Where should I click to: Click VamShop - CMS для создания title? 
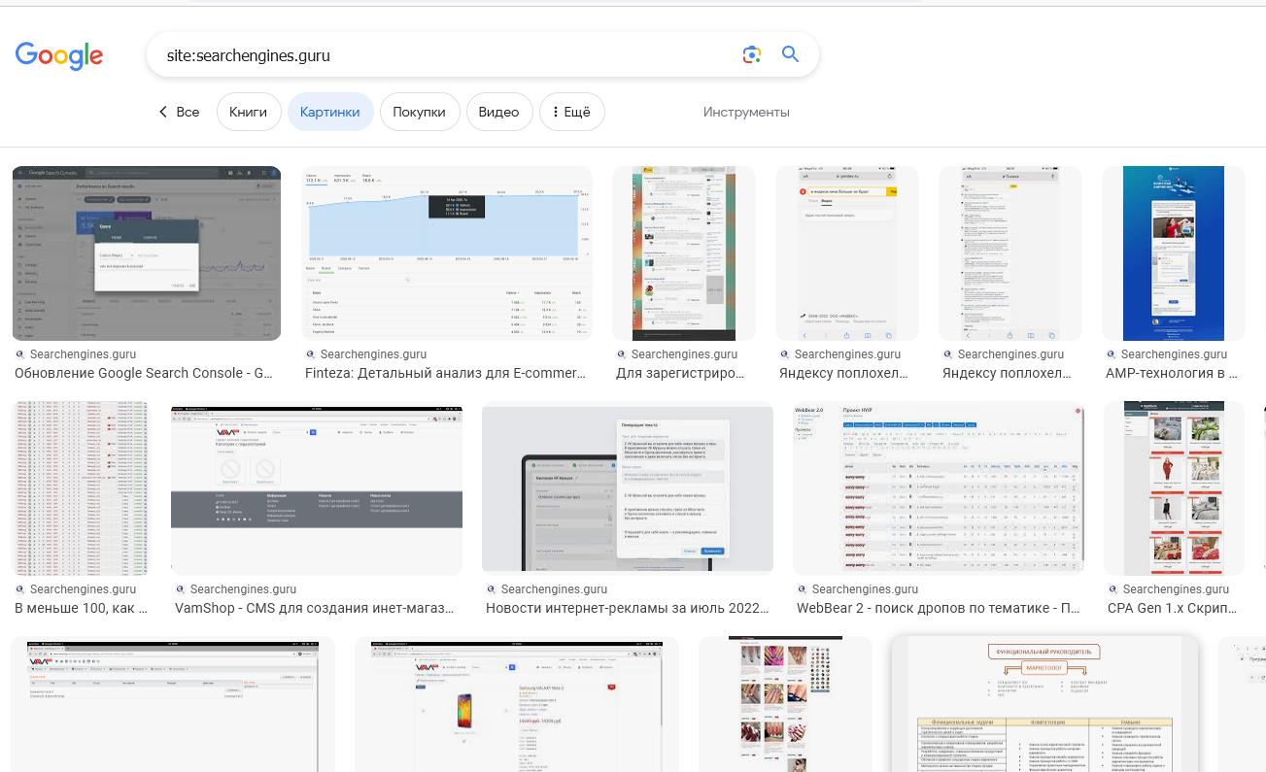point(314,608)
